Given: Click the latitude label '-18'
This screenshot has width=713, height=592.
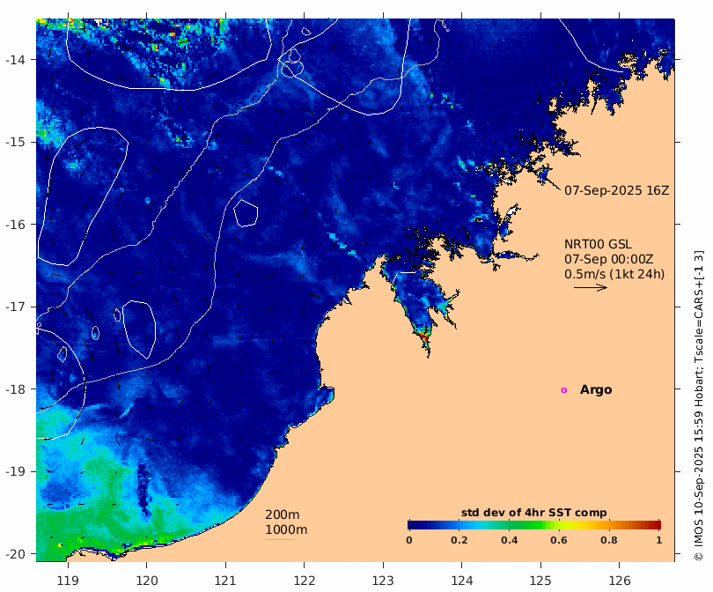Looking at the screenshot, I should [x=15, y=389].
